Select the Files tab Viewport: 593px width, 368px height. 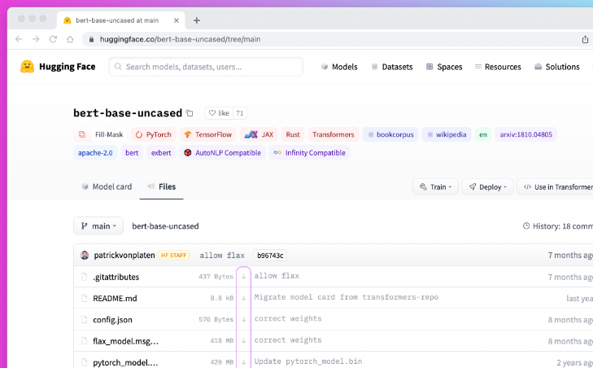click(162, 186)
